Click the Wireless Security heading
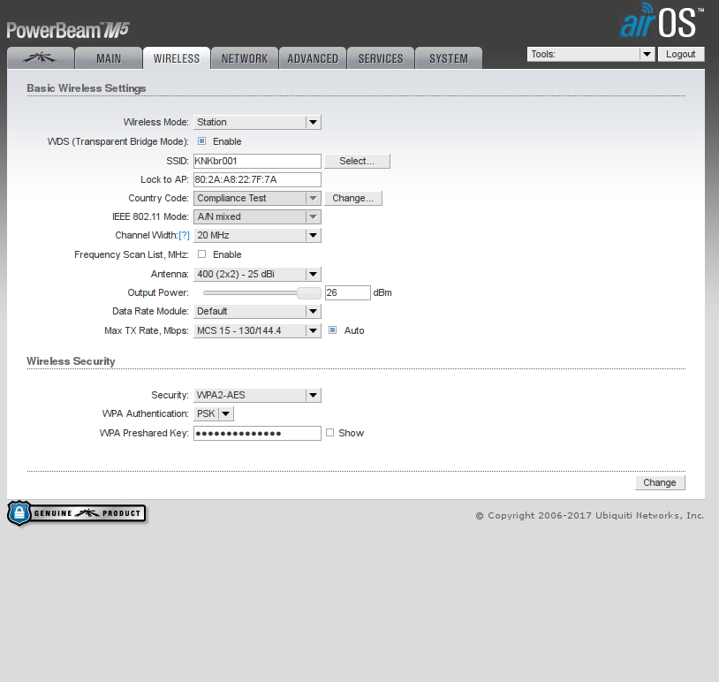719x682 pixels. click(x=71, y=361)
